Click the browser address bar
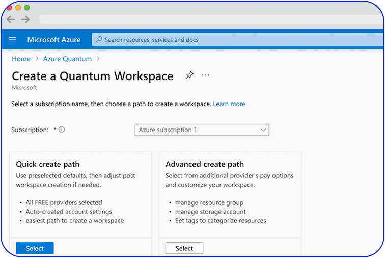The height and width of the screenshot is (258, 385). 211,19
